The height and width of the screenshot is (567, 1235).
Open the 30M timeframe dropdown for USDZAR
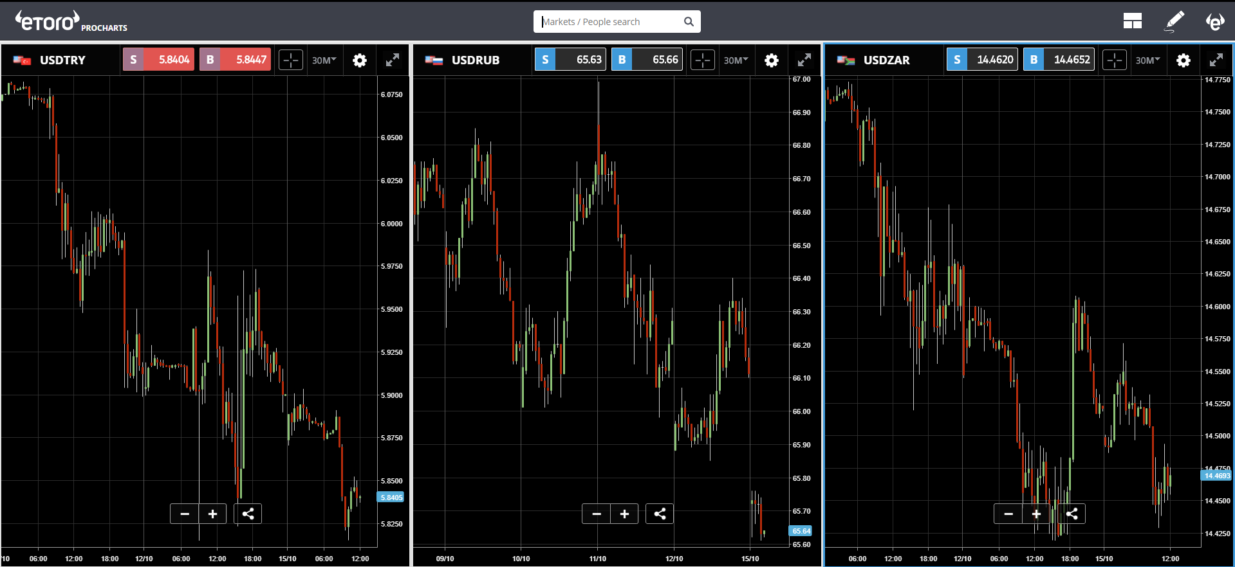tap(1147, 60)
